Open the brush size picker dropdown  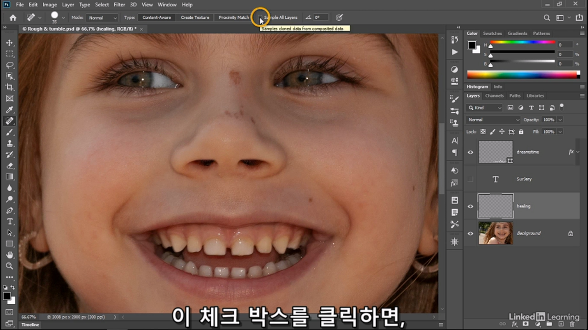click(63, 17)
